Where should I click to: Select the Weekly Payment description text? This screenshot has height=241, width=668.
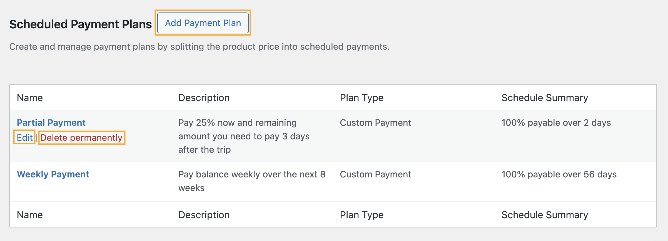tap(251, 181)
